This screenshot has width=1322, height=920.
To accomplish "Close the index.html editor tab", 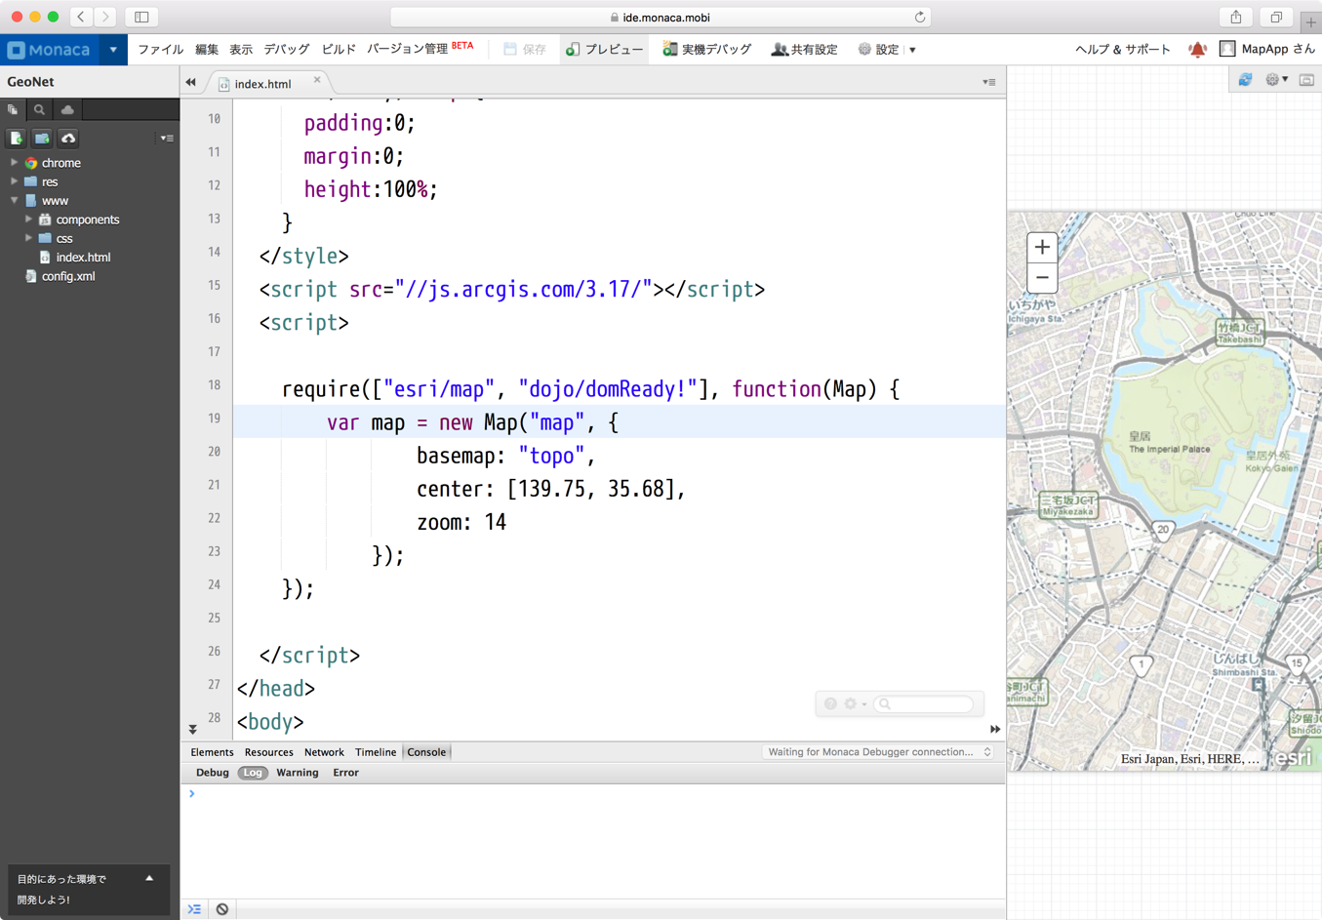I will [317, 80].
